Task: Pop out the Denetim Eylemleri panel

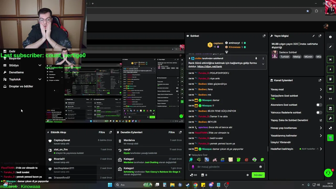Action: (x=180, y=132)
